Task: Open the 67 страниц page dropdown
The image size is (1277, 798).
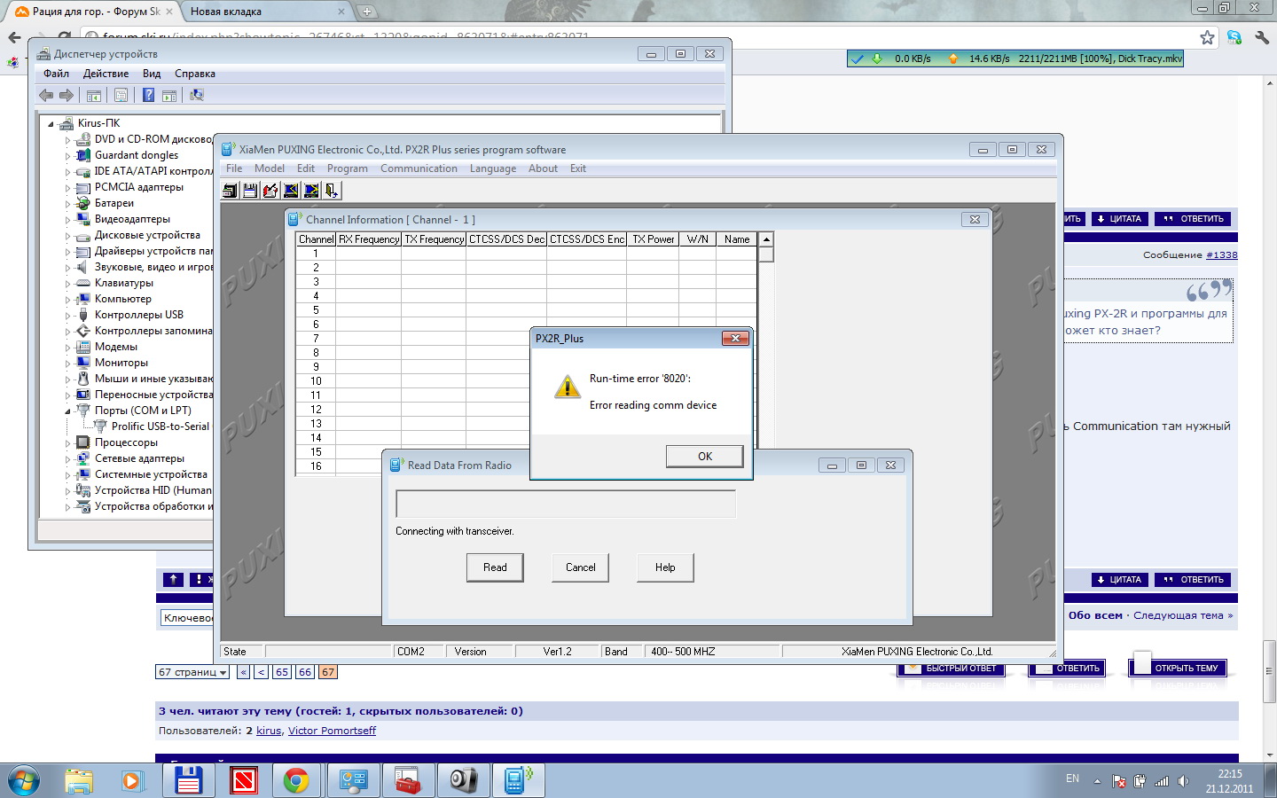Action: 192,672
